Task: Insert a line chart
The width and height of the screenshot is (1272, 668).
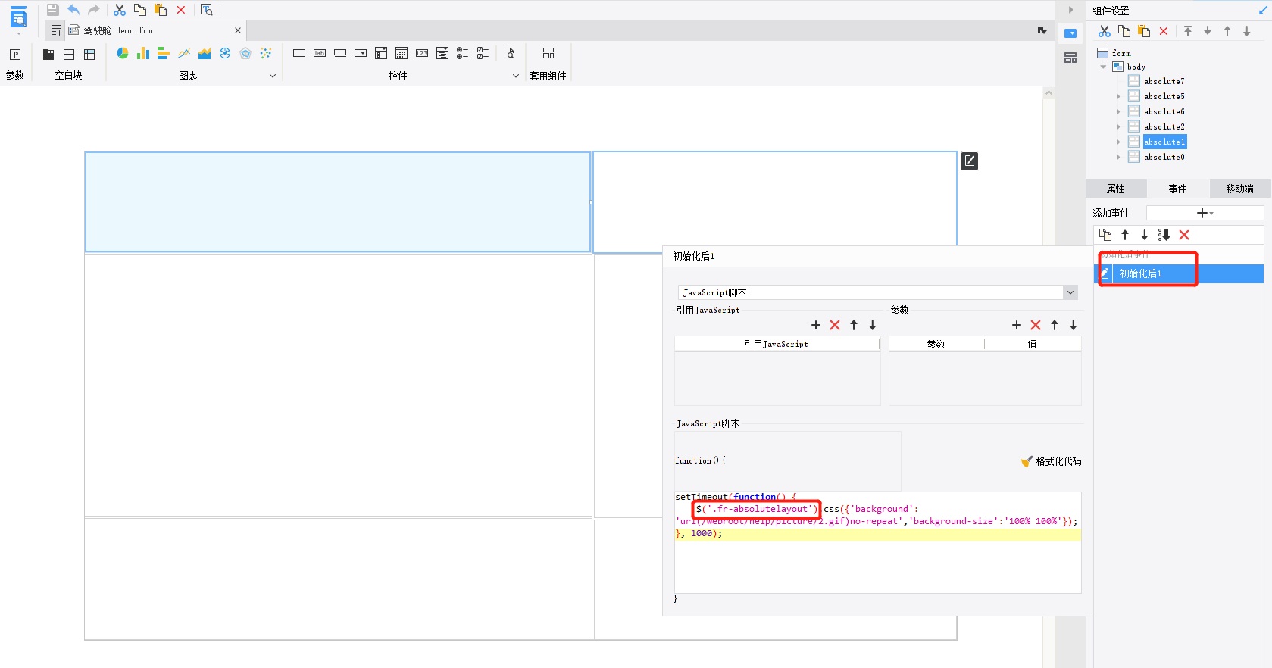Action: [184, 53]
